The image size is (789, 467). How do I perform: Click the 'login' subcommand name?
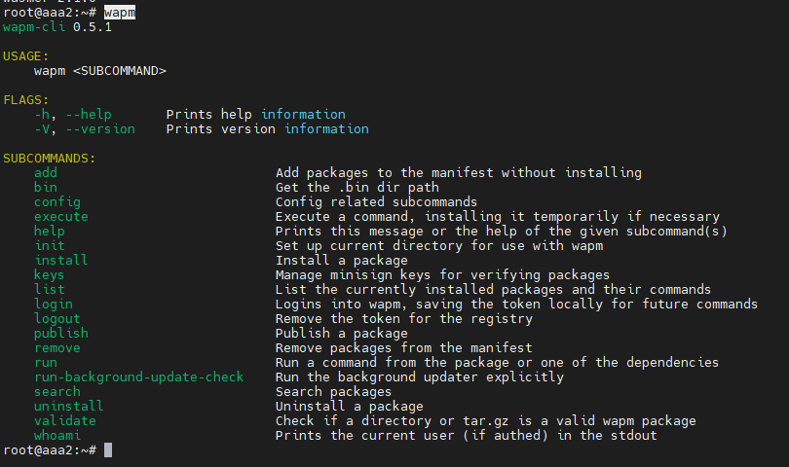coord(54,305)
